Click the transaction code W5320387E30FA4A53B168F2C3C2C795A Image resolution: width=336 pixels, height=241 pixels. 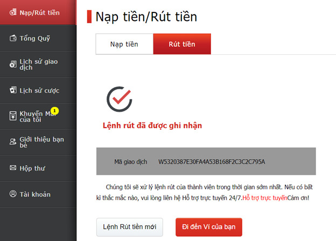coord(212,161)
